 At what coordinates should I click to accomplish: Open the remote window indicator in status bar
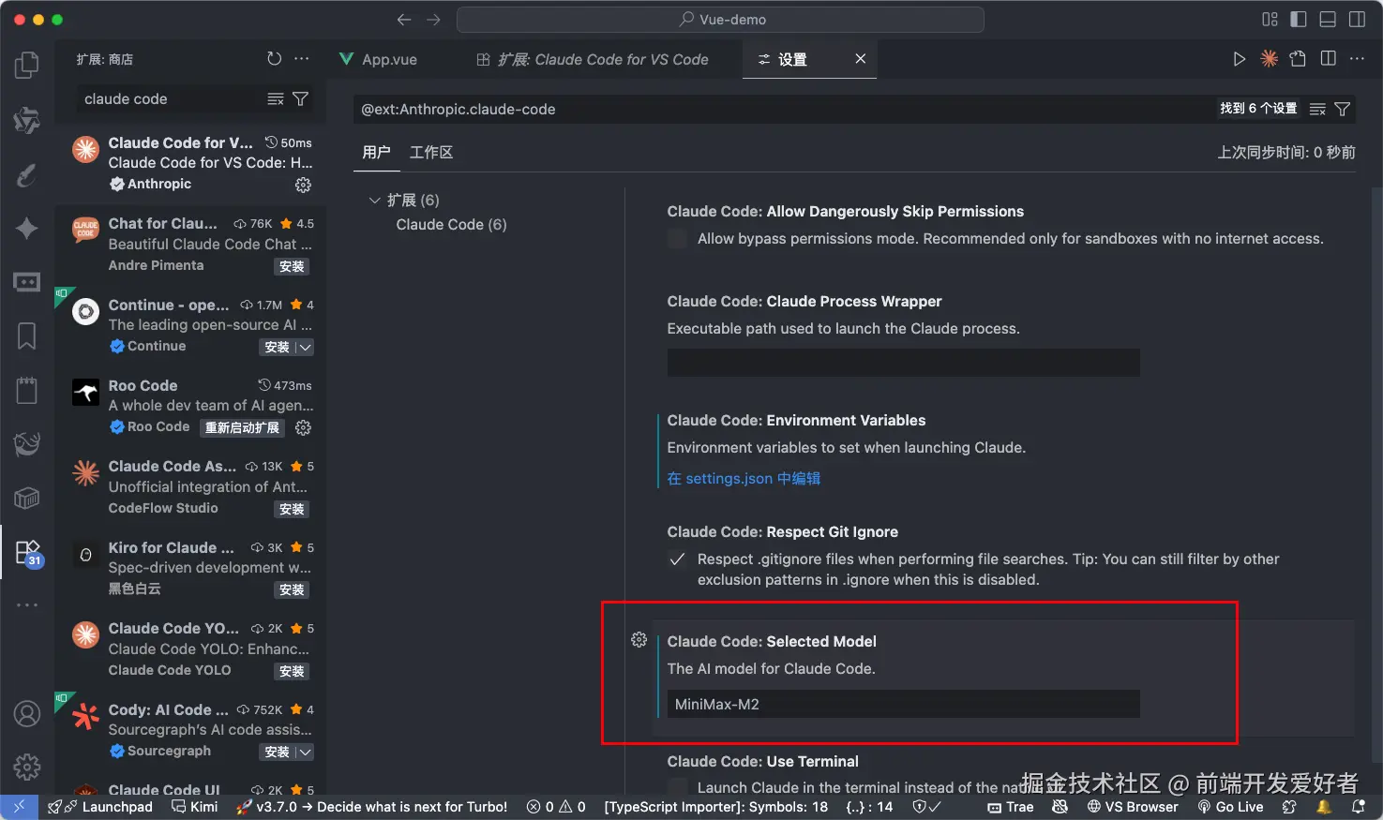click(19, 807)
